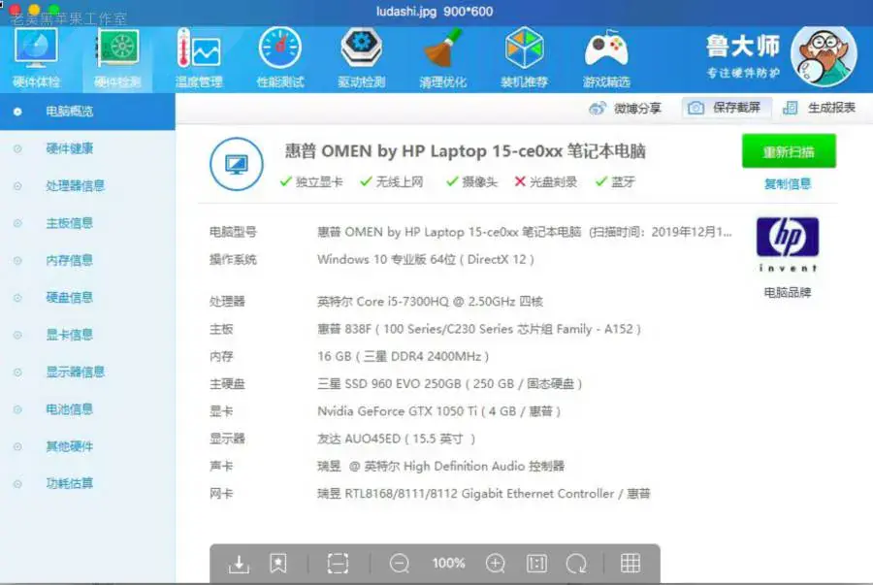
Task: Zoom out with the minus magnifier icon
Action: point(400,564)
